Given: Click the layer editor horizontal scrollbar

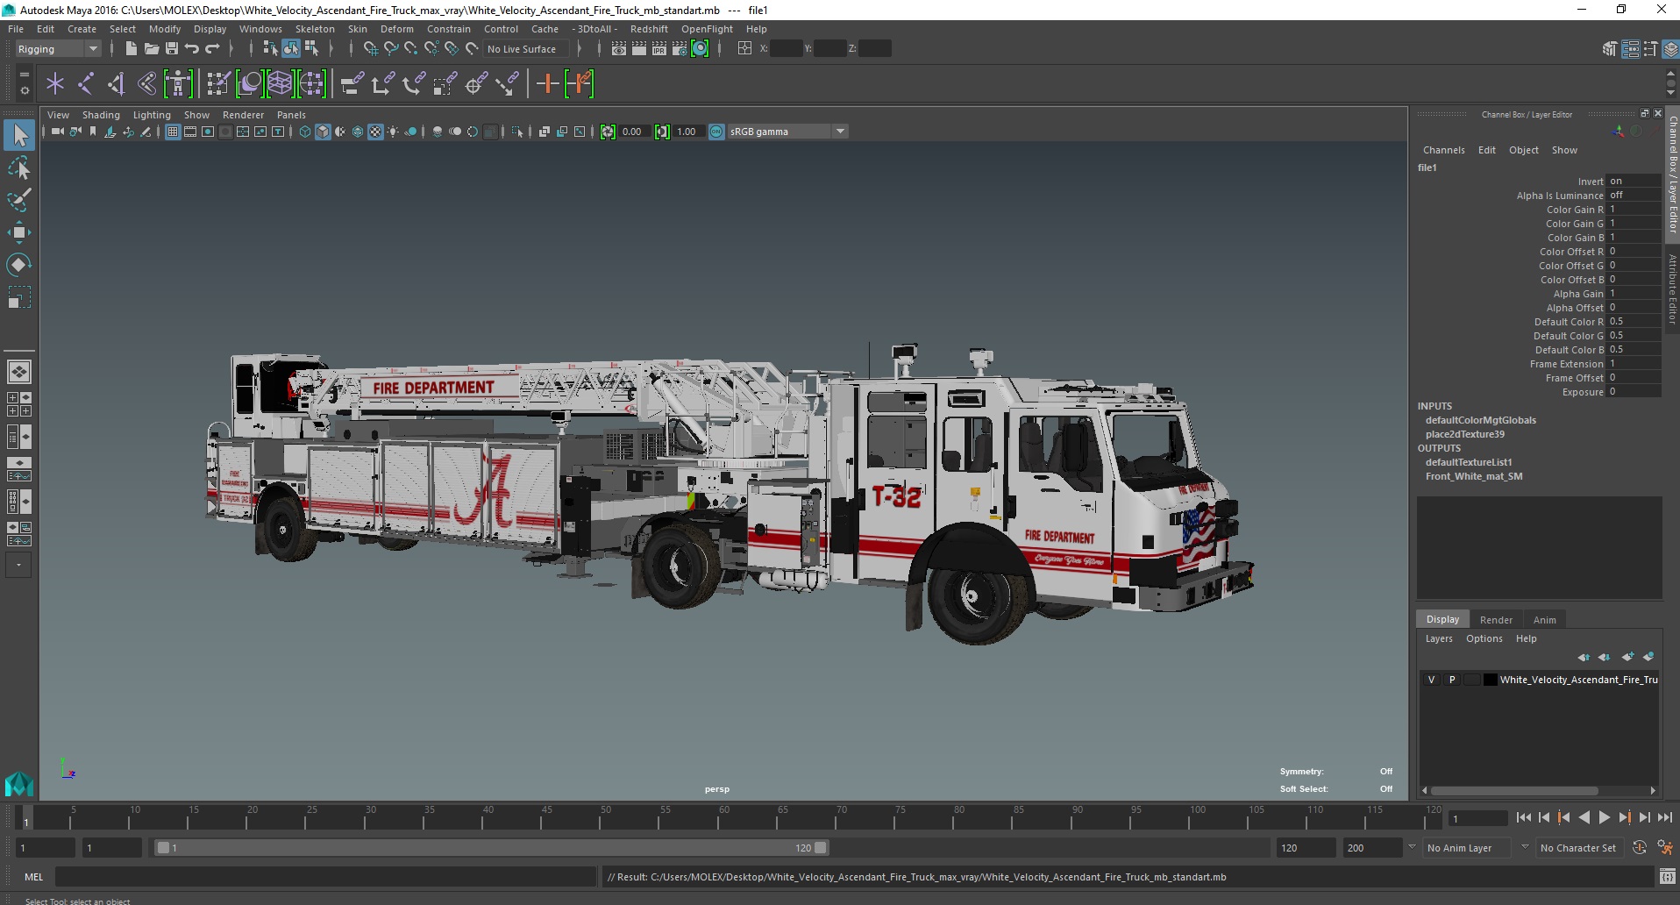Looking at the screenshot, I should point(1515,790).
